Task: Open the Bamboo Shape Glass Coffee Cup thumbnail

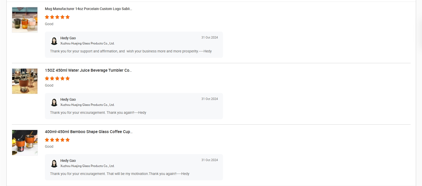Action: click(x=25, y=143)
